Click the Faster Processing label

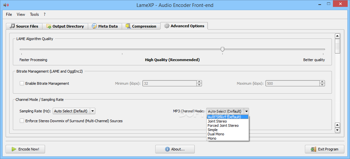[x=33, y=60]
